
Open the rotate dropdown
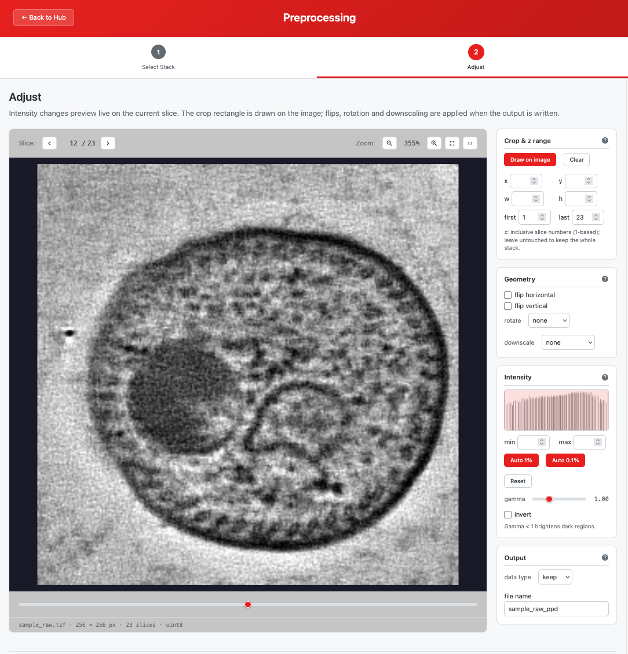(x=549, y=320)
